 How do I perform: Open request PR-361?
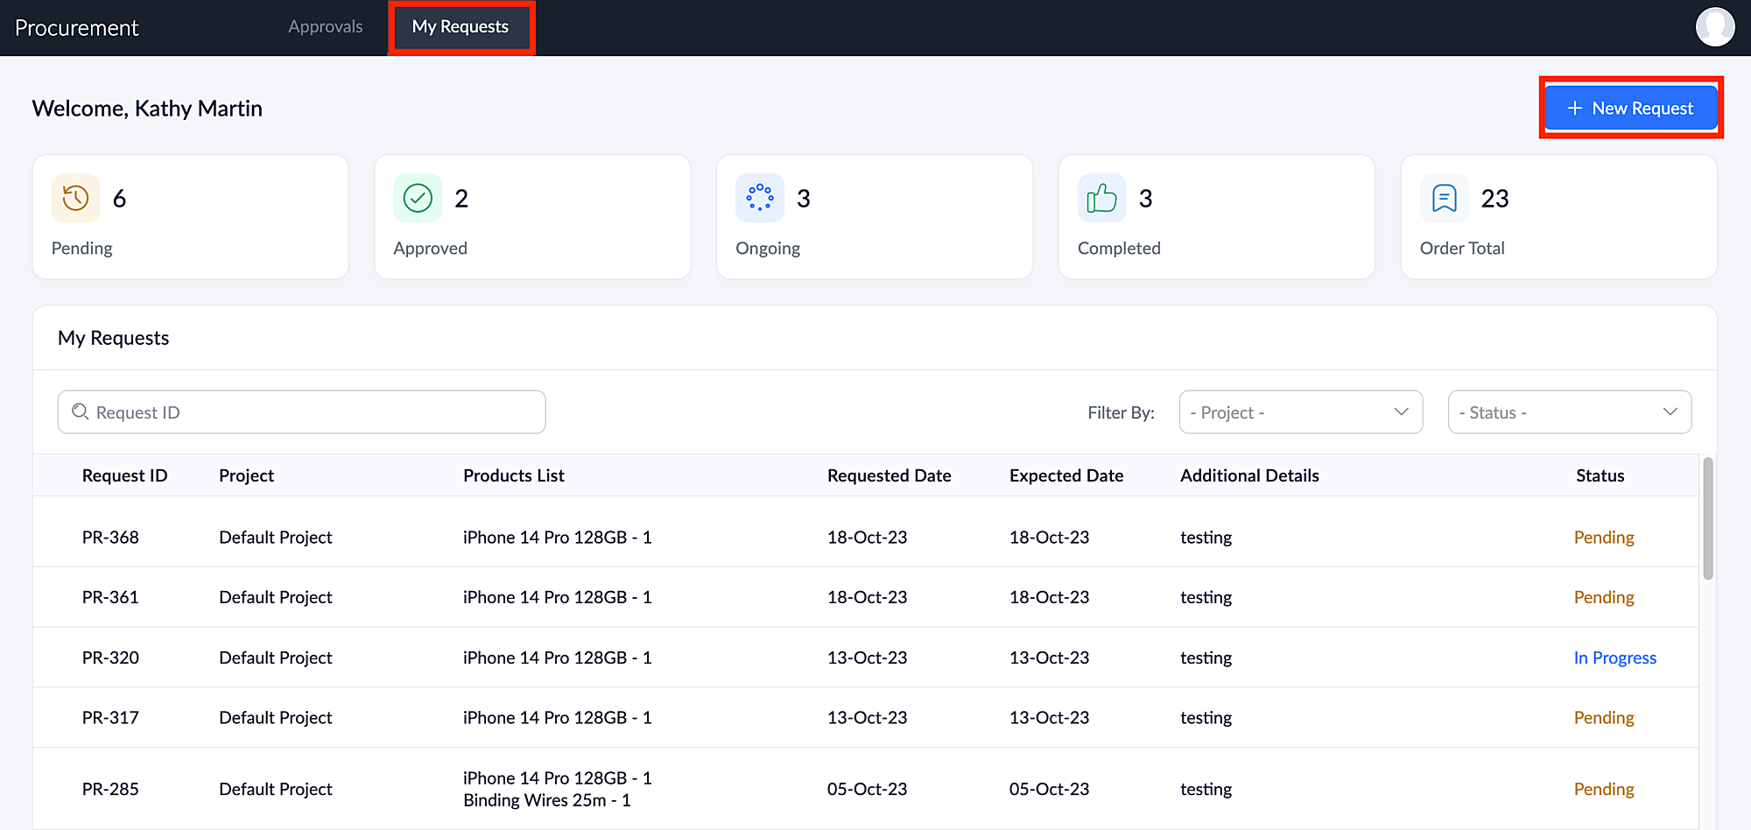coord(110,597)
